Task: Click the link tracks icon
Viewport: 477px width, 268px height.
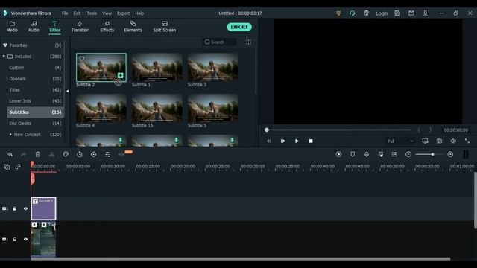Action: click(x=18, y=167)
